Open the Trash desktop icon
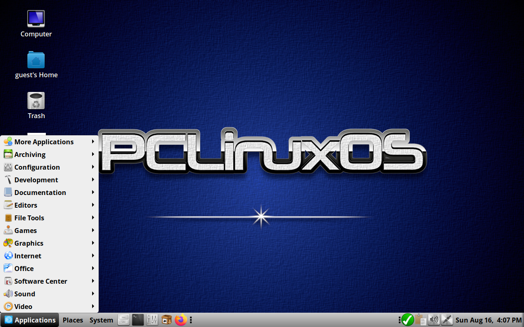Viewport: 524px width, 327px height. click(x=36, y=101)
